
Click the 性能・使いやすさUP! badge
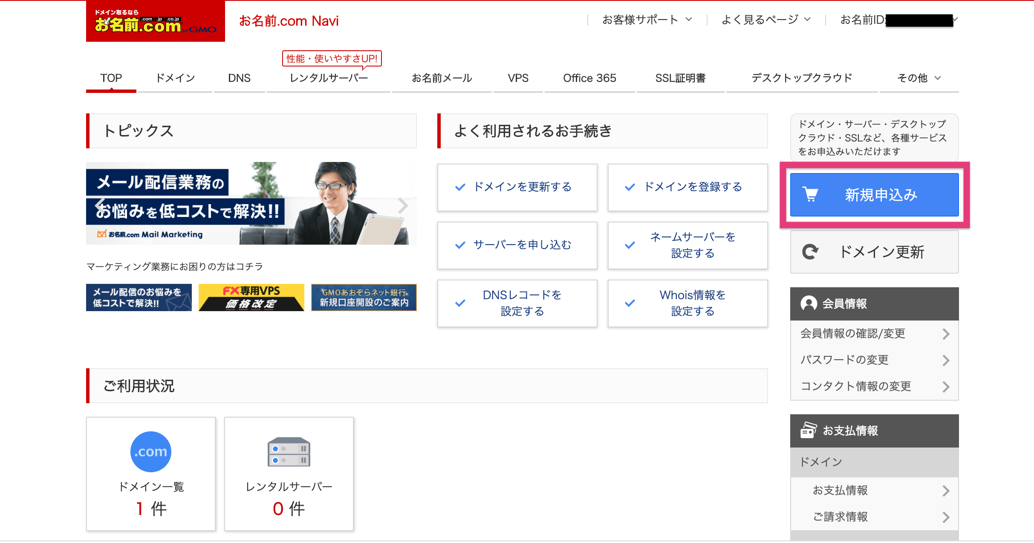point(332,59)
